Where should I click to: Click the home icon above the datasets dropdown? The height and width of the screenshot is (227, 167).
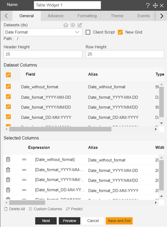[x=66, y=25]
